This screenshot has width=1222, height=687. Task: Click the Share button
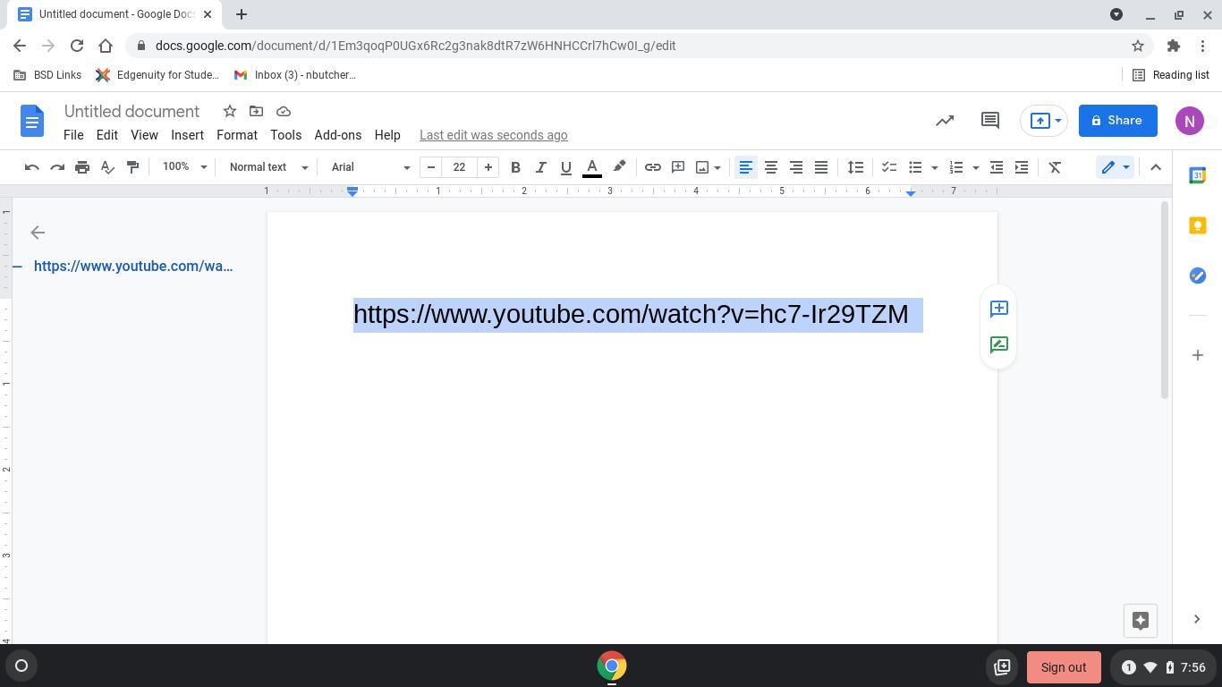(1118, 121)
